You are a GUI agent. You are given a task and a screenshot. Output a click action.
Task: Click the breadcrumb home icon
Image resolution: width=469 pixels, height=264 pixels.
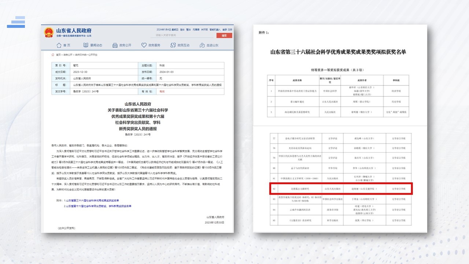(53, 54)
